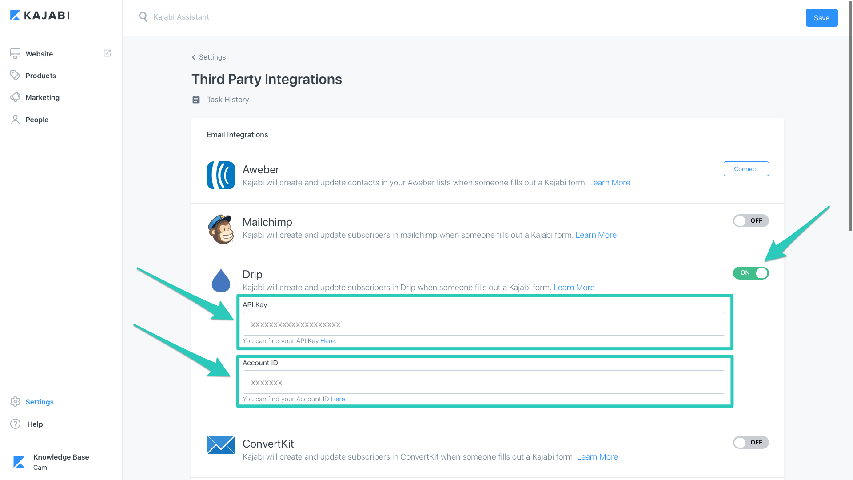Click Here link for Account ID
This screenshot has width=853, height=480.
click(x=338, y=399)
